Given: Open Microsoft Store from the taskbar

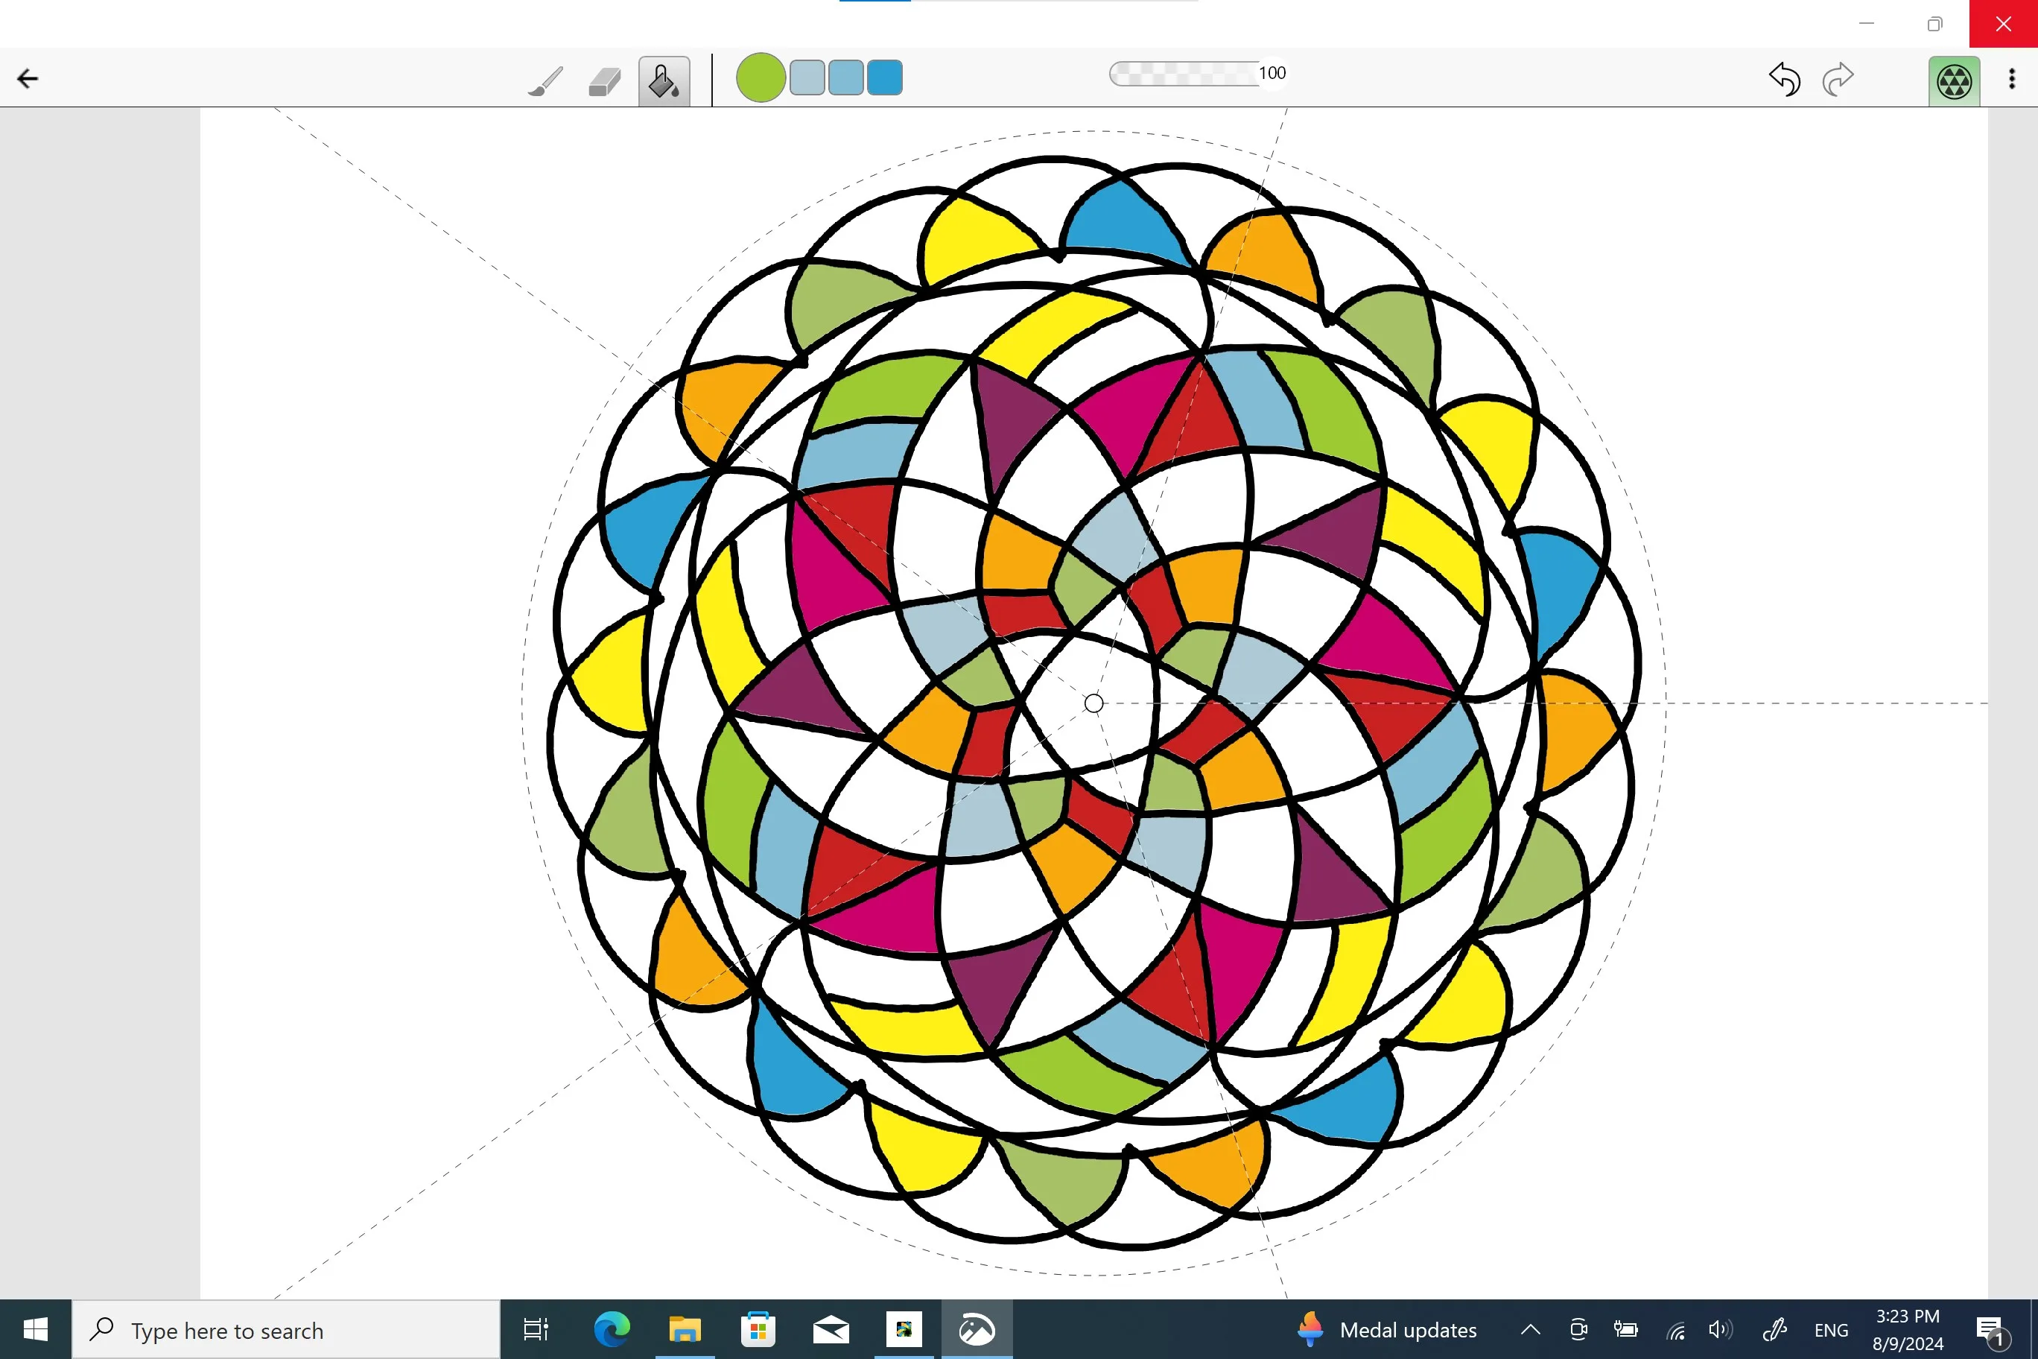Looking at the screenshot, I should pos(758,1329).
